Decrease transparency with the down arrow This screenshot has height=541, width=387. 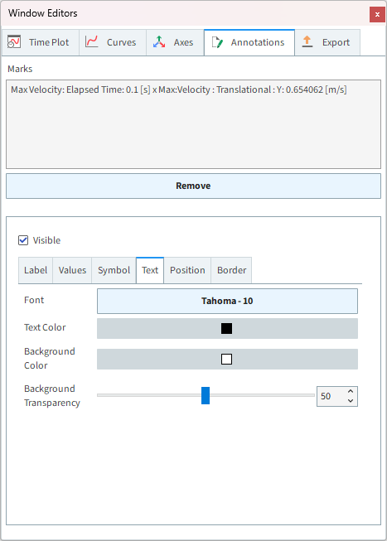pyautogui.click(x=351, y=401)
